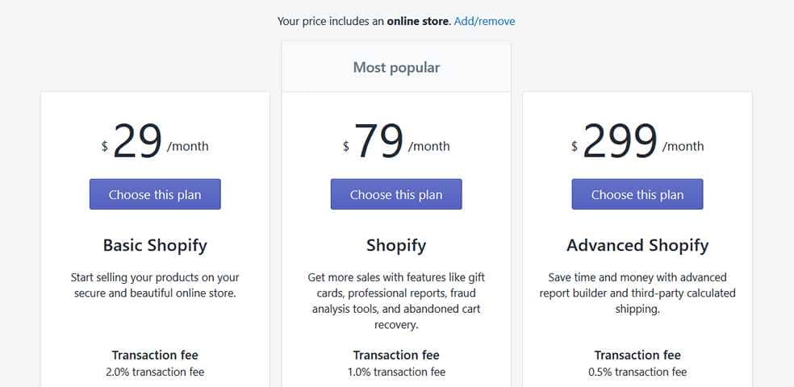794x387 pixels.
Task: Click the Most popular banner label
Action: tap(396, 68)
